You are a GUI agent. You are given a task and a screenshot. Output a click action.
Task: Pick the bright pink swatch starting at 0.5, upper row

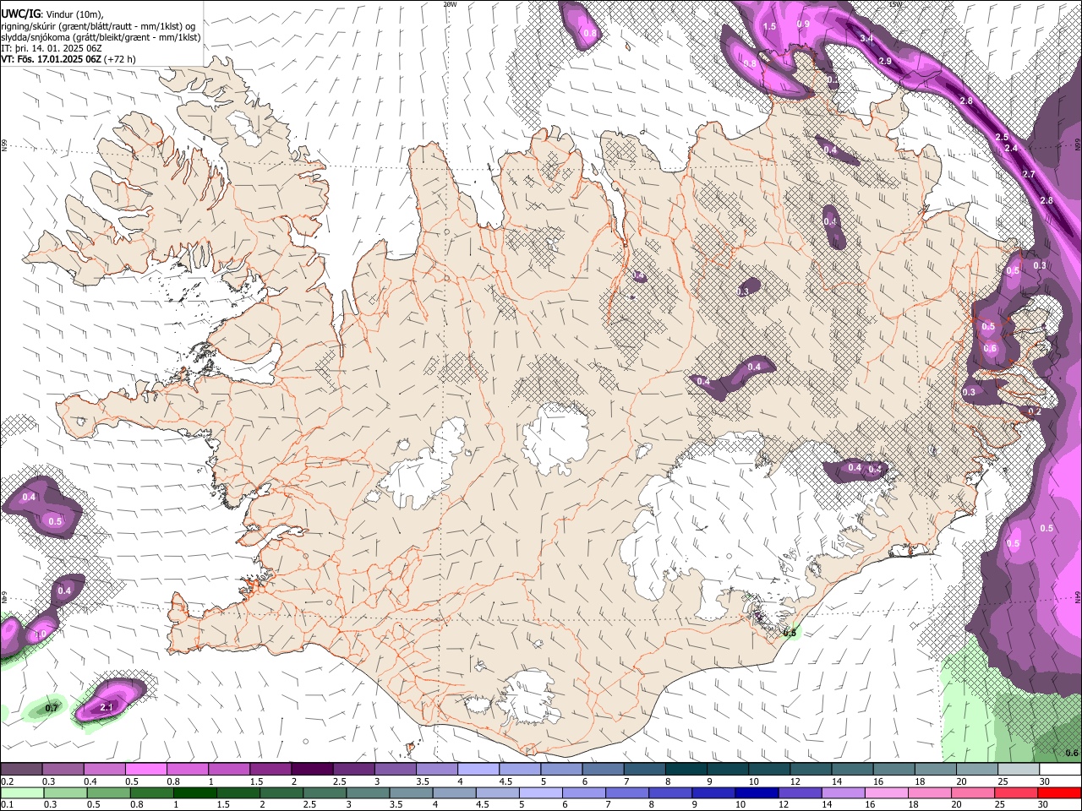click(146, 770)
